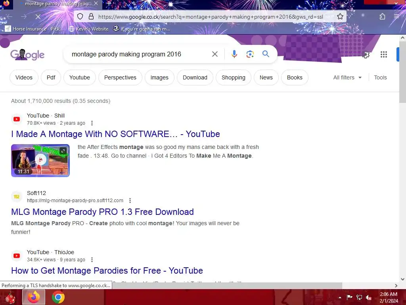
Task: Click the muted volume tray icon
Action: pyautogui.click(x=369, y=297)
